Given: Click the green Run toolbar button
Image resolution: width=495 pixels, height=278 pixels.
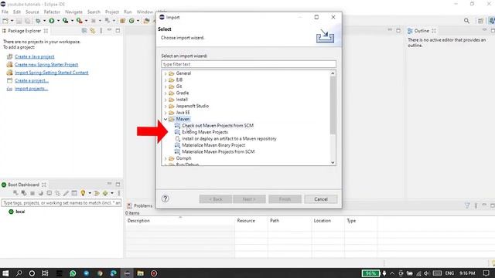Looking at the screenshot, I should point(52,21).
